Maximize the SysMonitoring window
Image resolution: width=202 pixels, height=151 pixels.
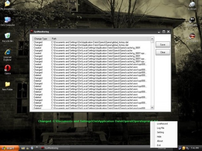(x=164, y=32)
